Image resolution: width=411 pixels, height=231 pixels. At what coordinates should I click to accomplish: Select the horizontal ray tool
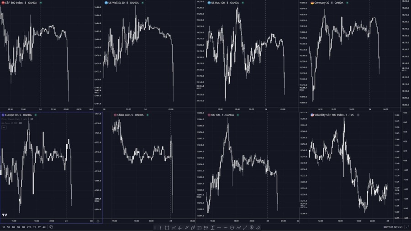click(226, 228)
